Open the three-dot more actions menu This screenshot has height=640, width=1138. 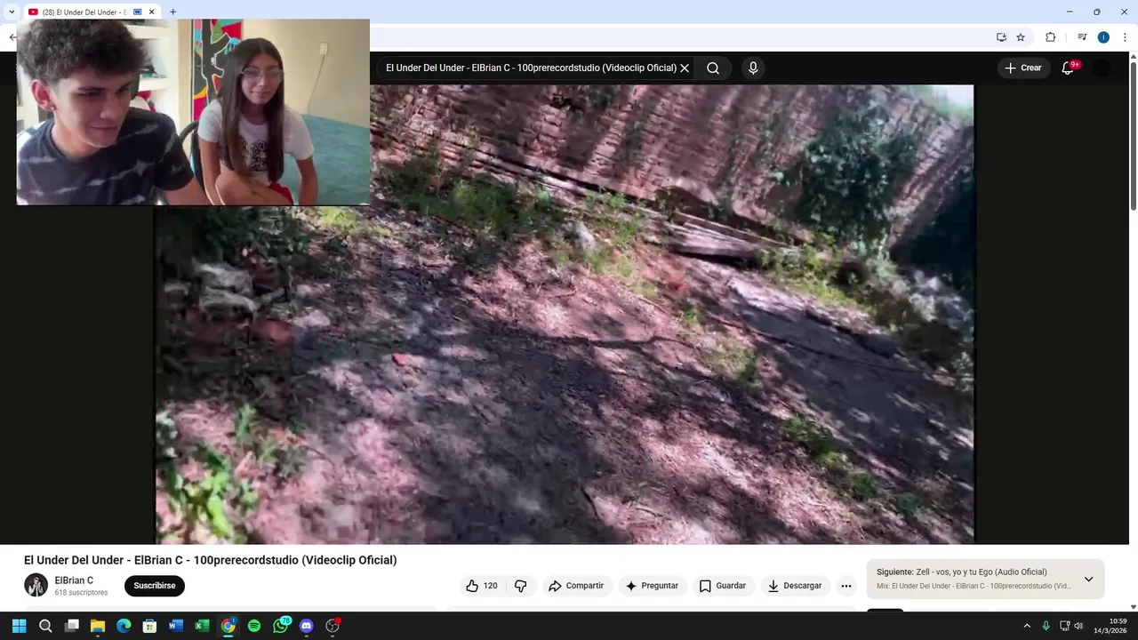coord(846,586)
